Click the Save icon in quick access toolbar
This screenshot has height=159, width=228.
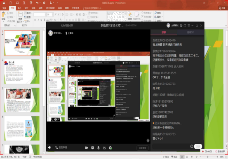17,3
